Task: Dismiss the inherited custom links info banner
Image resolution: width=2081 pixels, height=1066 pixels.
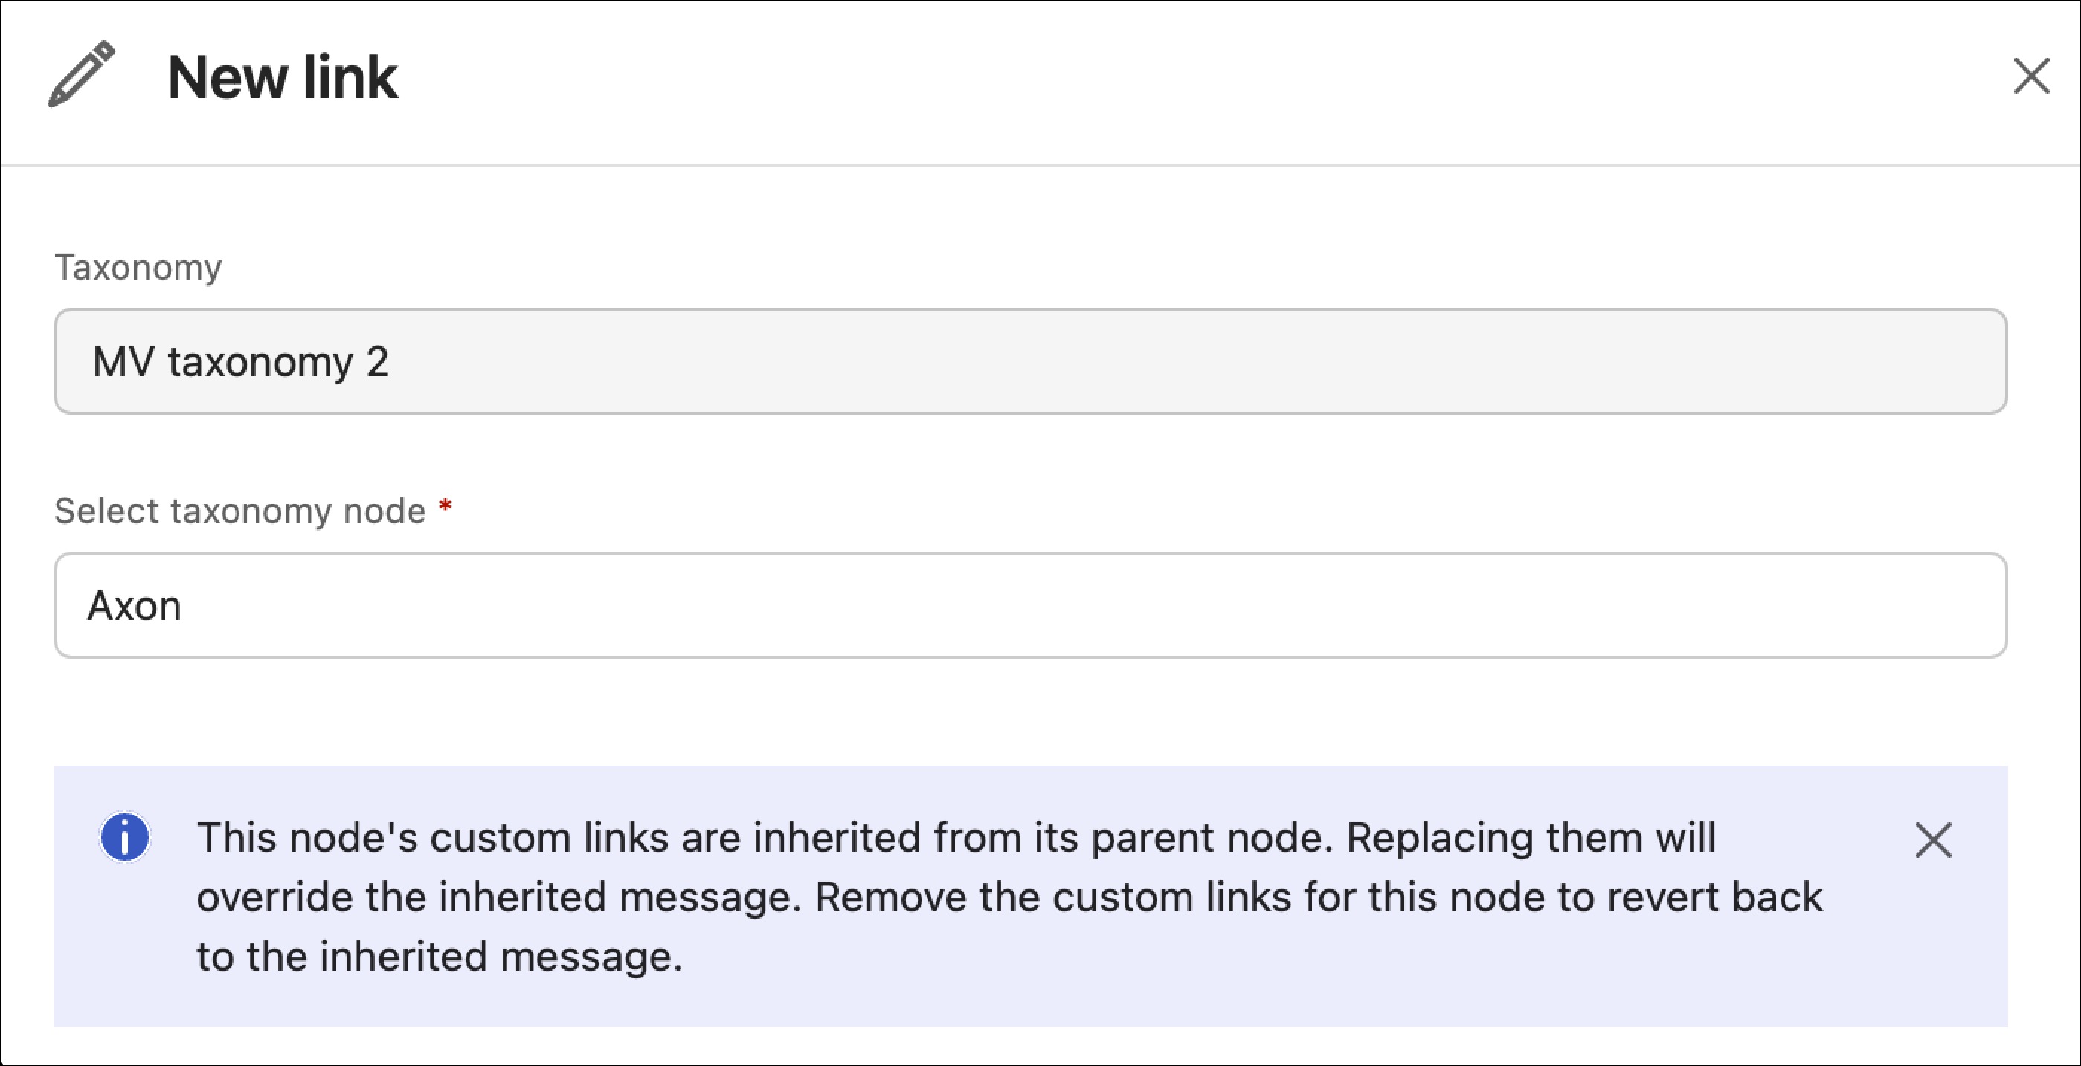Action: pyautogui.click(x=1933, y=840)
